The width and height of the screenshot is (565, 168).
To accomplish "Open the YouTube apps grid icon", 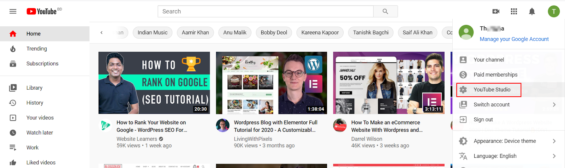I will point(514,11).
